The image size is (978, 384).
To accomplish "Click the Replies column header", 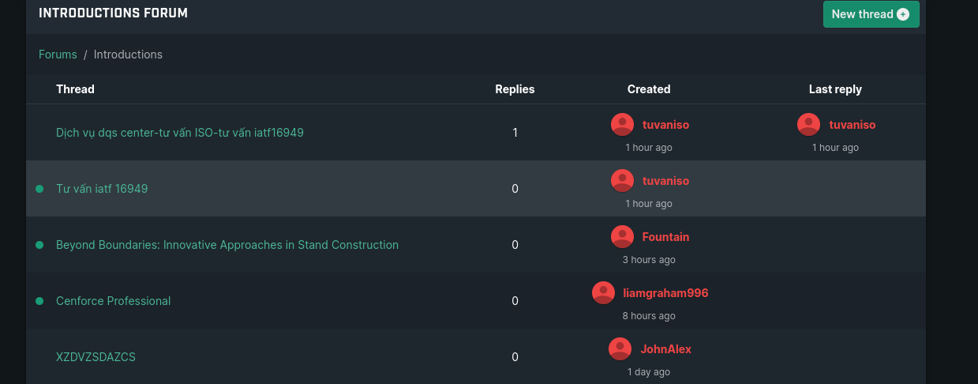I will (515, 89).
